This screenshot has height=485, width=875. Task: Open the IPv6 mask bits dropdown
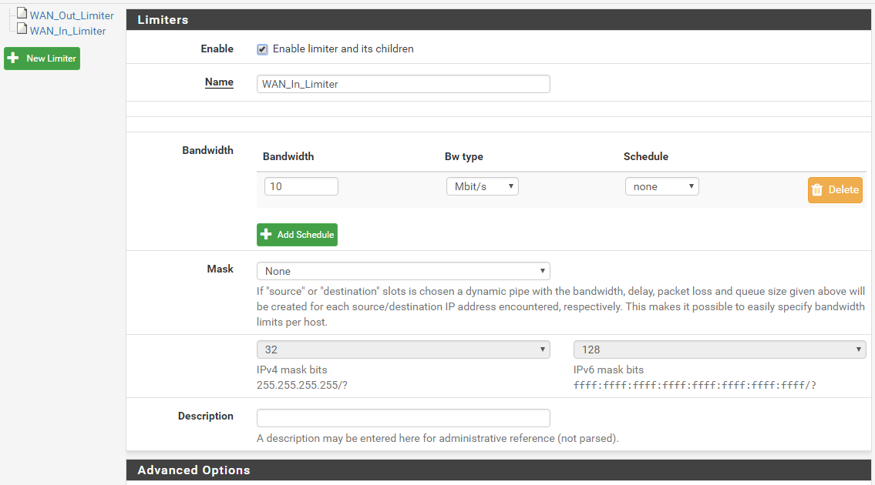[x=719, y=350]
